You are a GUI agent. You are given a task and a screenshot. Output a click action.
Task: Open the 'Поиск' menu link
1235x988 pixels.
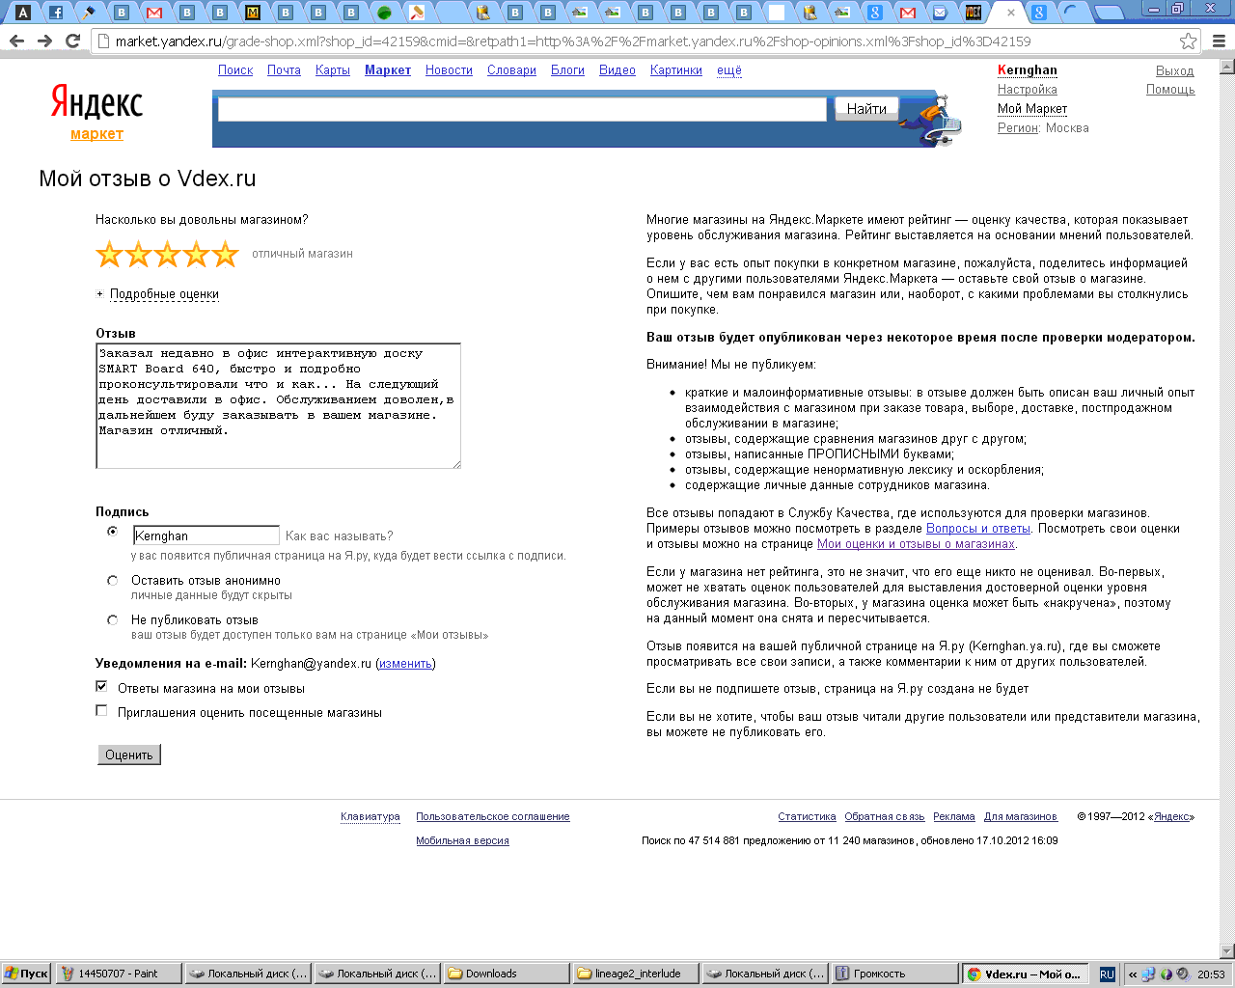(235, 70)
